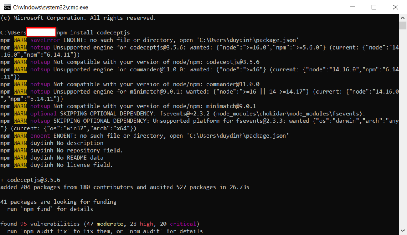This screenshot has width=407, height=235.
Task: Click the 'npm install codeceptjs' command text
Action: tap(93, 32)
